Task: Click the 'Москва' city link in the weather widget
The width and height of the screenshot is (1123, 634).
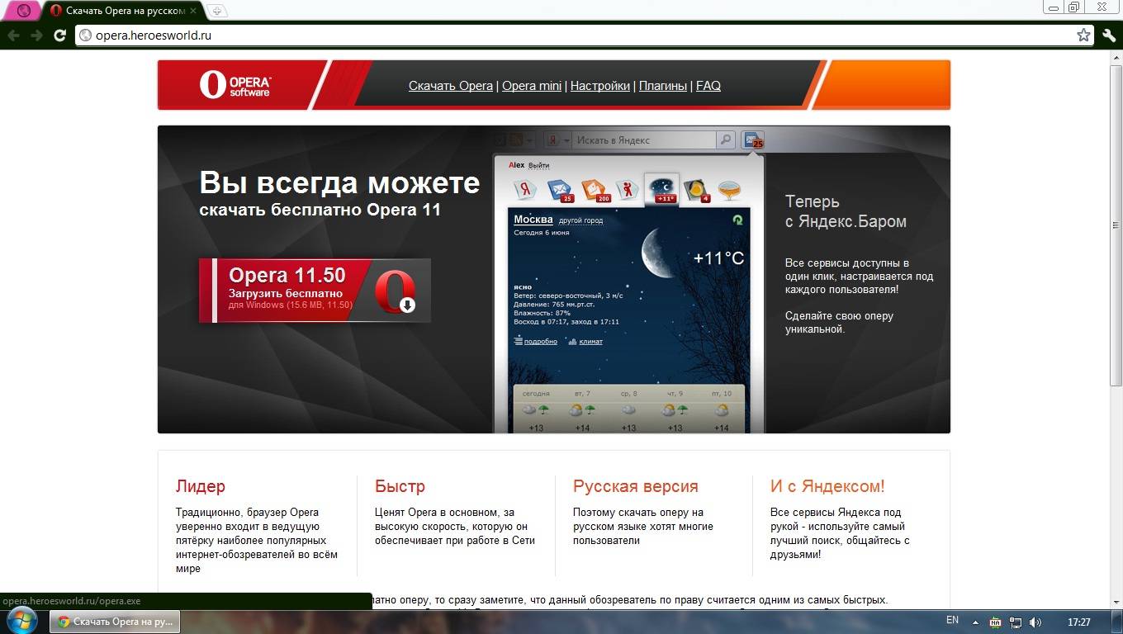Action: [x=533, y=220]
